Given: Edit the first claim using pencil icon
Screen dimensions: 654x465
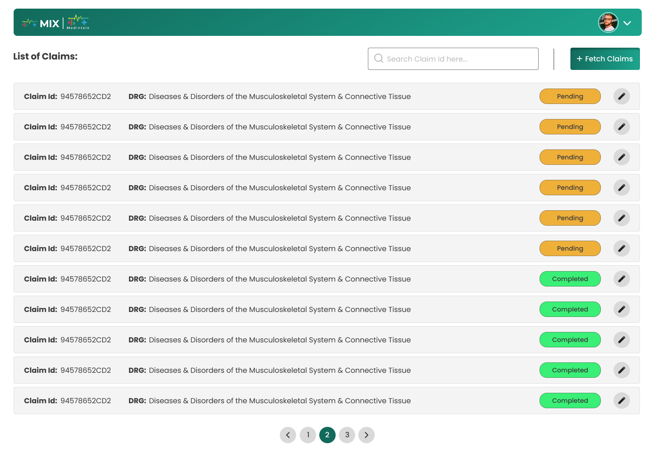Looking at the screenshot, I should 621,96.
